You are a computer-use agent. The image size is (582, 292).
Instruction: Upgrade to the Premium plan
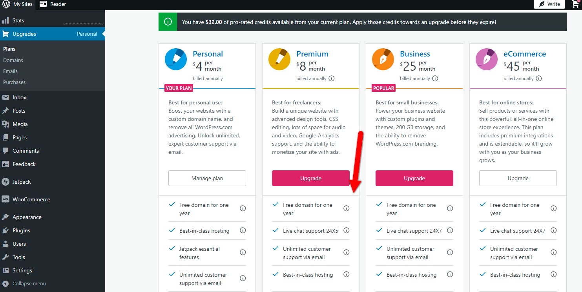point(310,178)
